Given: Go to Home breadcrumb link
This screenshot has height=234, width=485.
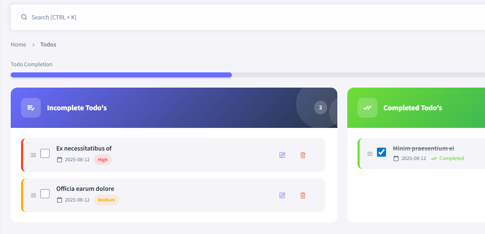Looking at the screenshot, I should tap(19, 44).
